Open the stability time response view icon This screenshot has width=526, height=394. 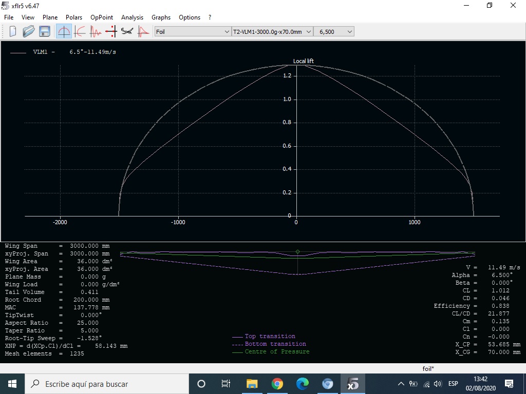(x=96, y=32)
